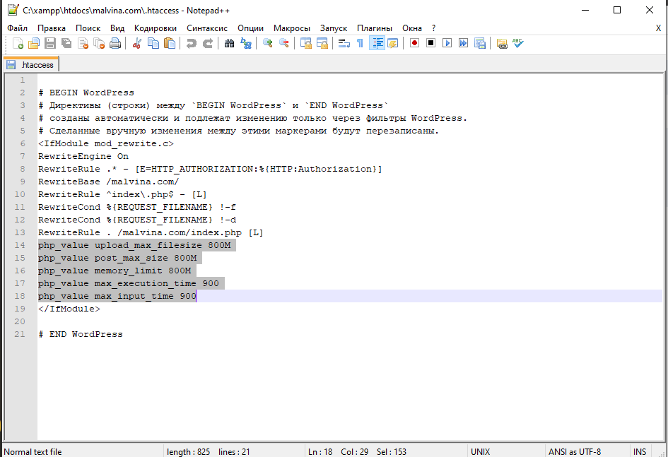Toggle INS insert mode in status bar
This screenshot has height=457, width=668.
[640, 451]
